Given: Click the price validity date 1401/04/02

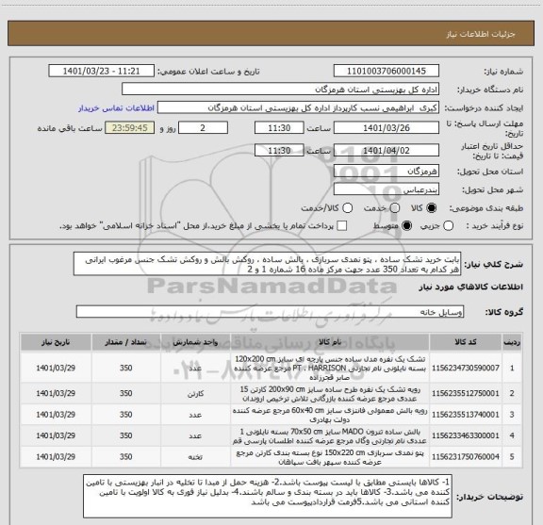Looking at the screenshot, I should point(387,150).
